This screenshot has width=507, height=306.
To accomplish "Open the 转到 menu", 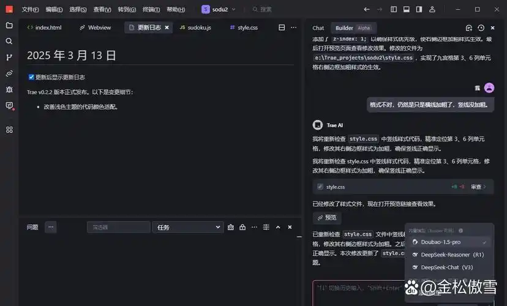I will point(127,9).
